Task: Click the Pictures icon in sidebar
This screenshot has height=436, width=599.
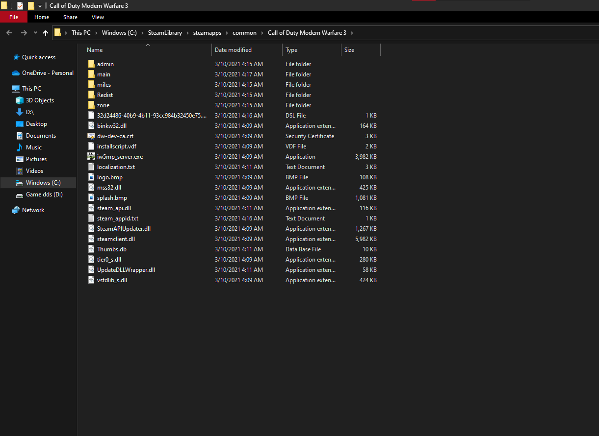Action: coord(20,159)
